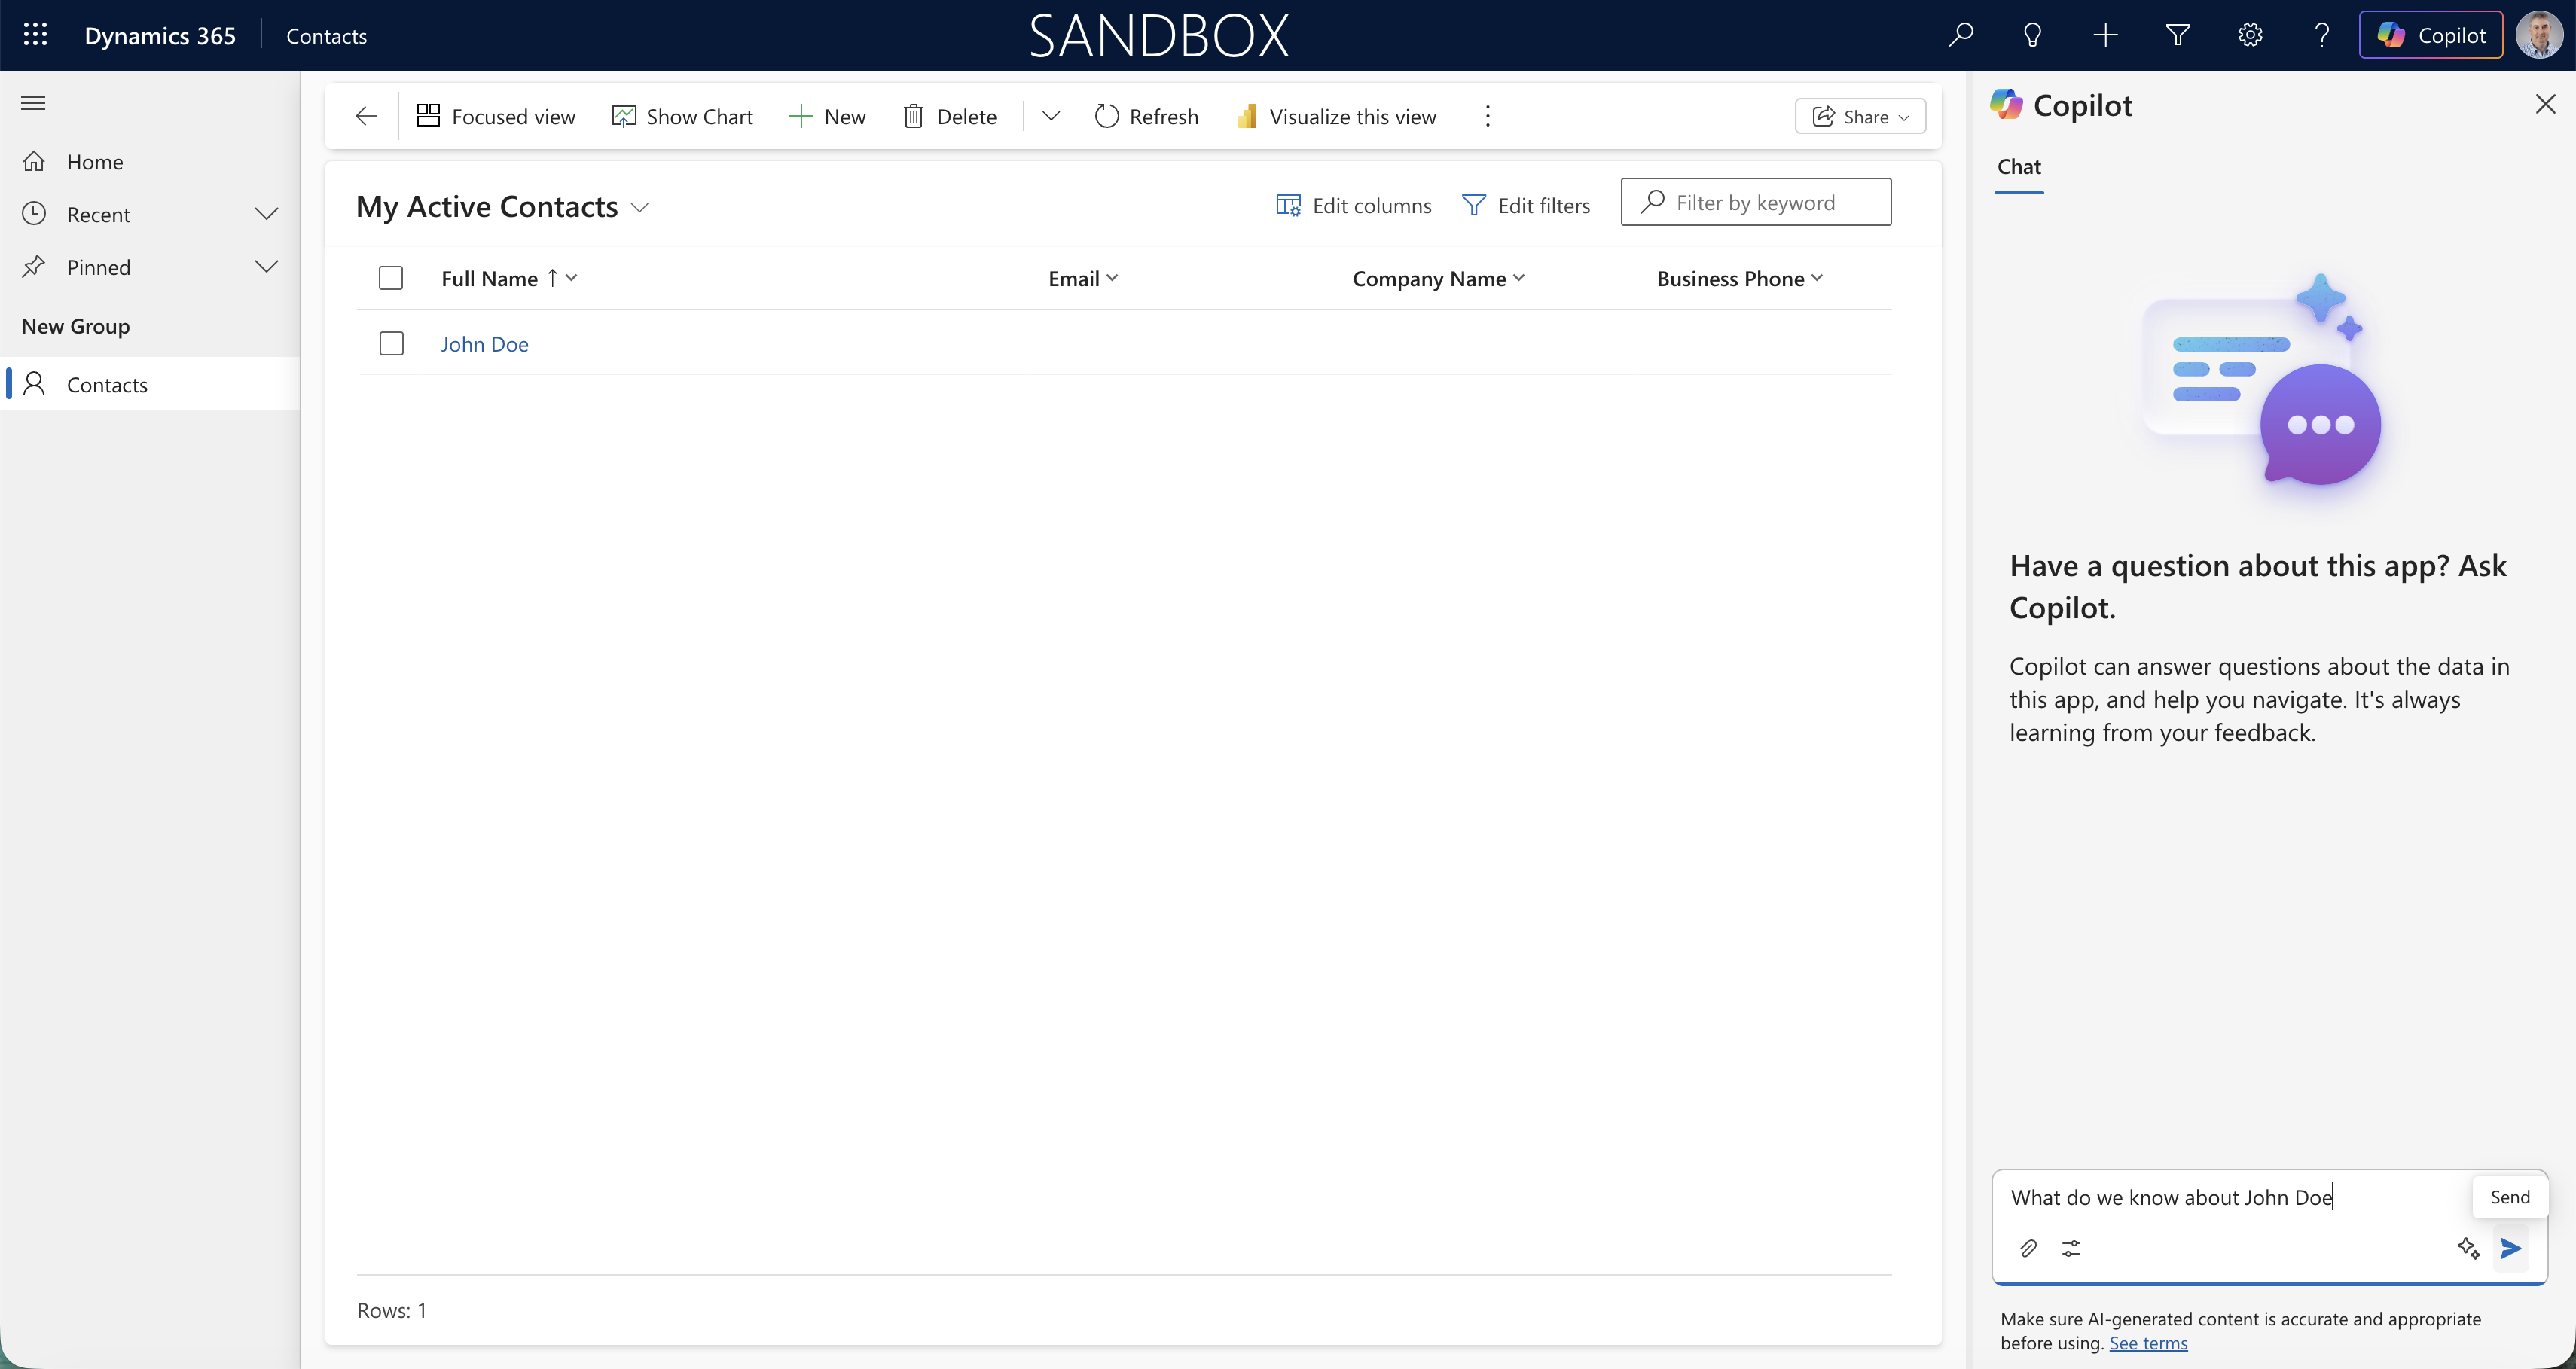This screenshot has width=2576, height=1369.
Task: Open Pinned in the sidebar
Action: coord(98,267)
